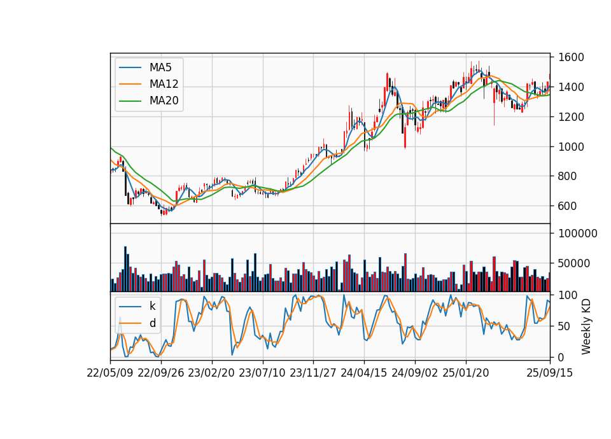Click the 1600 price axis label
Viewport: 611px width, 439px height.
(571, 57)
